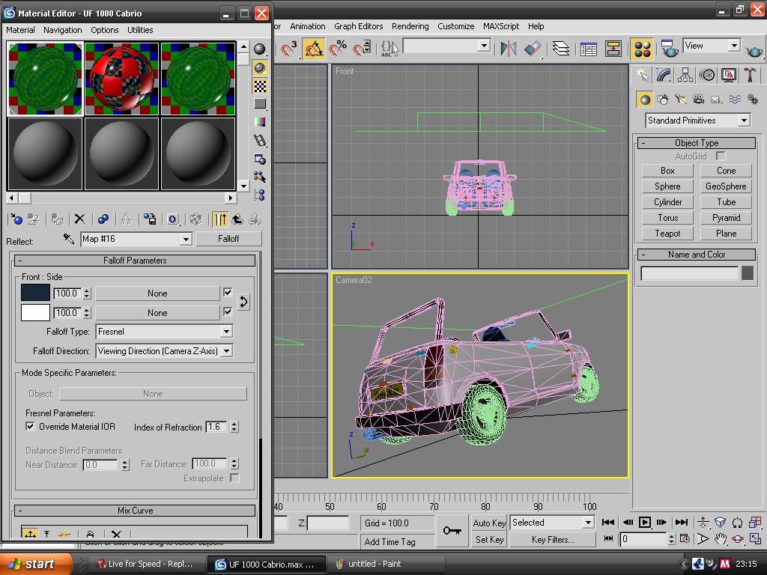Screen dimensions: 767x575
Task: Open Curve Editor from main toolbar
Action: pos(589,49)
